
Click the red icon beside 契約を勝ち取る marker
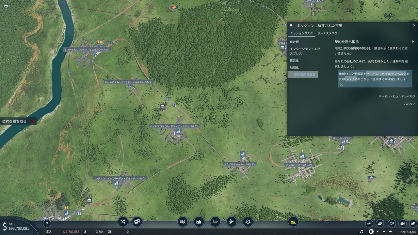tap(32, 121)
